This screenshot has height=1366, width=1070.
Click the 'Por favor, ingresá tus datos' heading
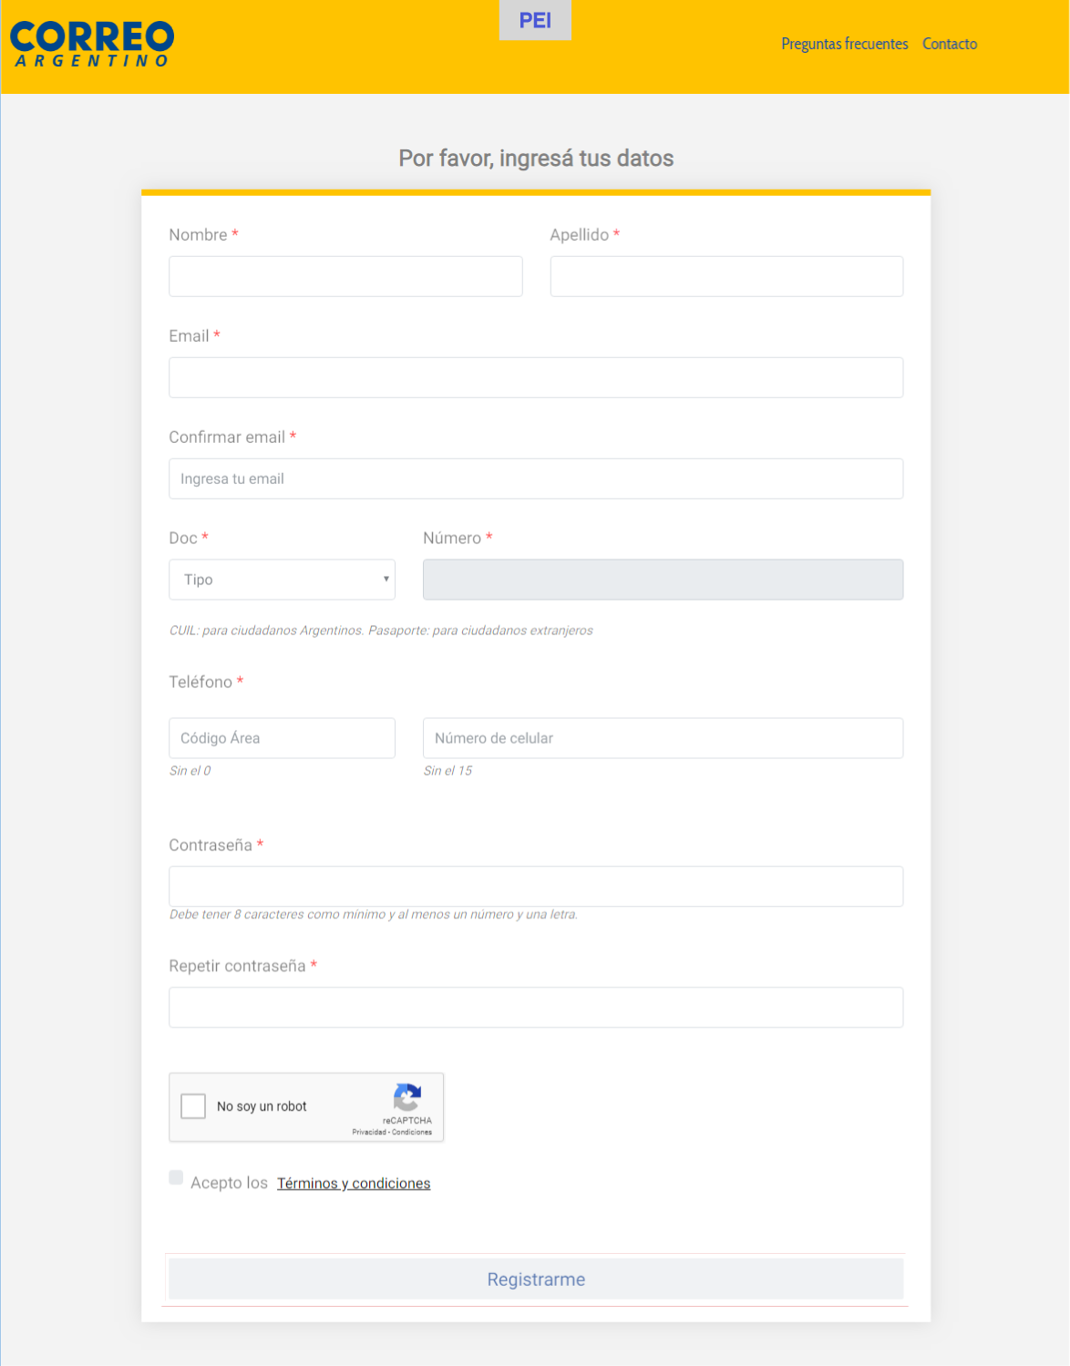tap(536, 159)
